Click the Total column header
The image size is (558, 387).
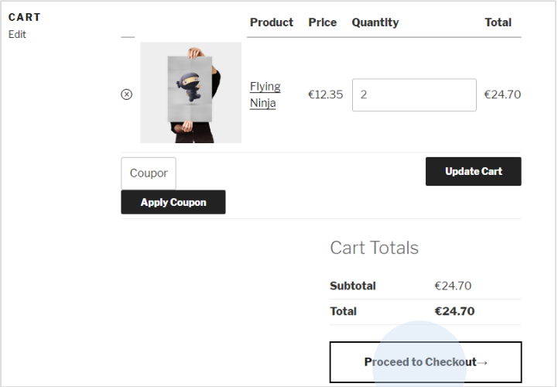[x=498, y=22]
